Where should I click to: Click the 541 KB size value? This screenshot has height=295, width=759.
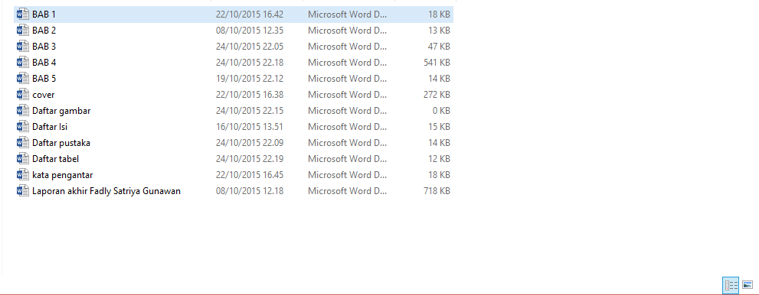437,62
